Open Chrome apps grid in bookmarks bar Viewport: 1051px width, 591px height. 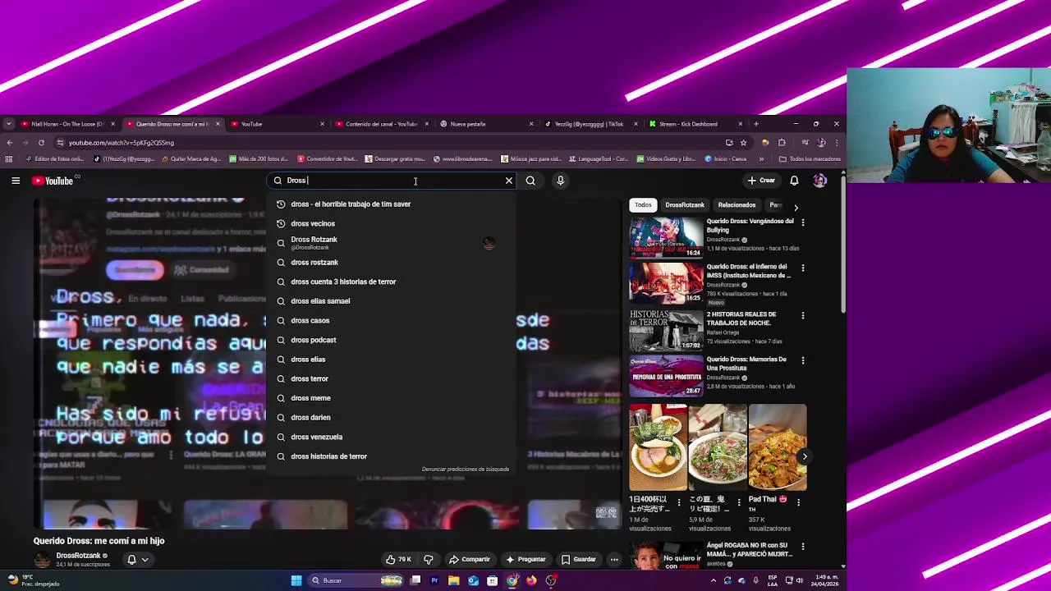9,158
